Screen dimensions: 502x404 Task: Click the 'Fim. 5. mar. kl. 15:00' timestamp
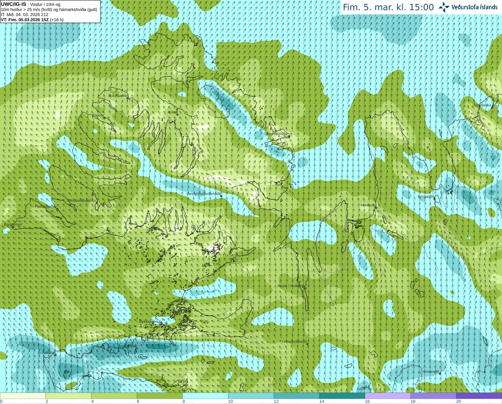(388, 7)
